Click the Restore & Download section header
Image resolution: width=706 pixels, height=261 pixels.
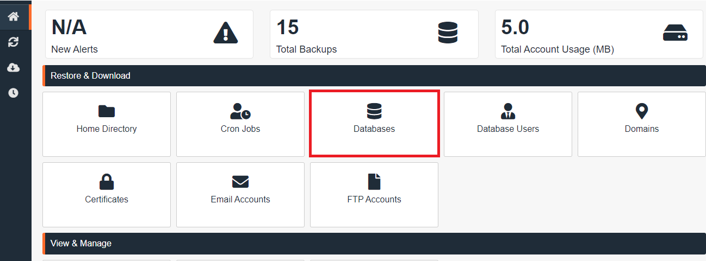tap(90, 76)
